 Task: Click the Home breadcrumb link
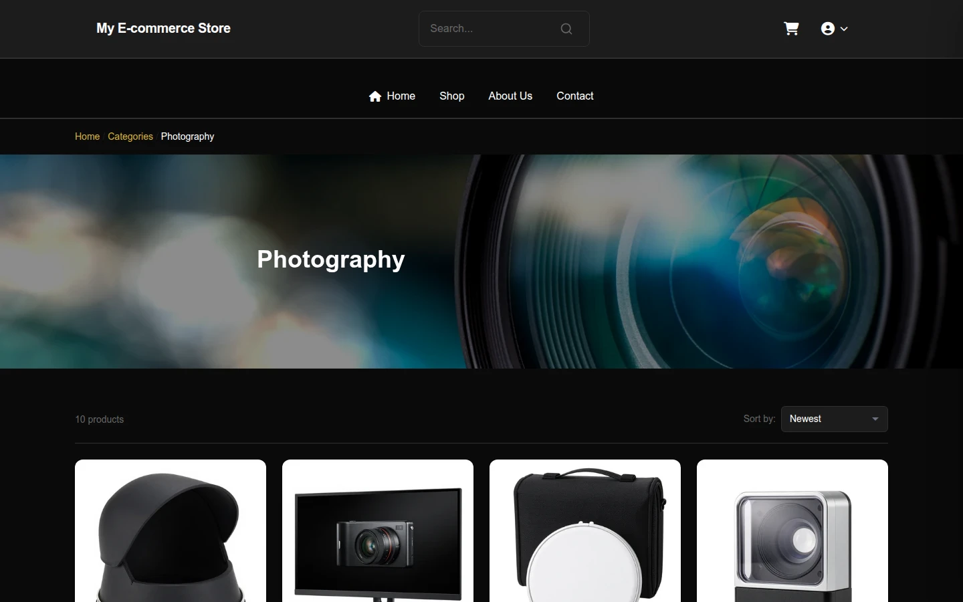87,136
